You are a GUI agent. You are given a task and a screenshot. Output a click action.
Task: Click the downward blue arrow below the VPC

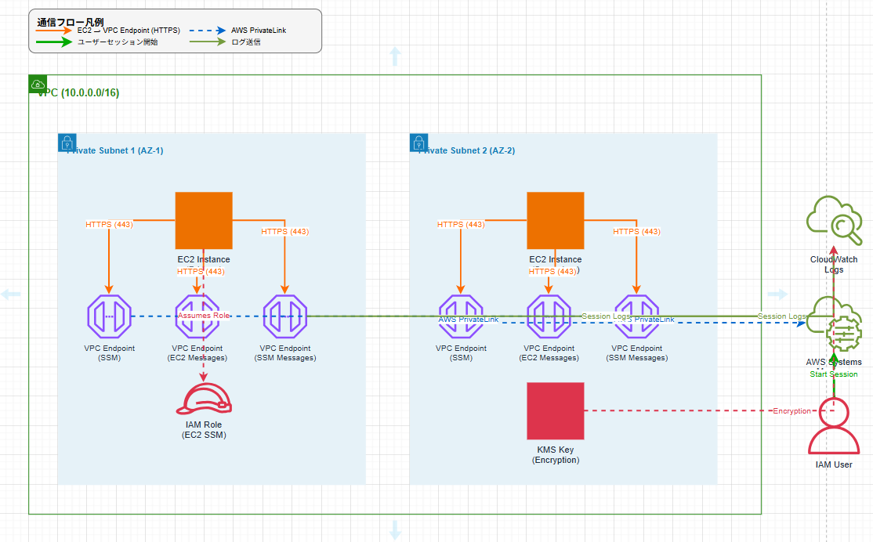pyautogui.click(x=395, y=530)
